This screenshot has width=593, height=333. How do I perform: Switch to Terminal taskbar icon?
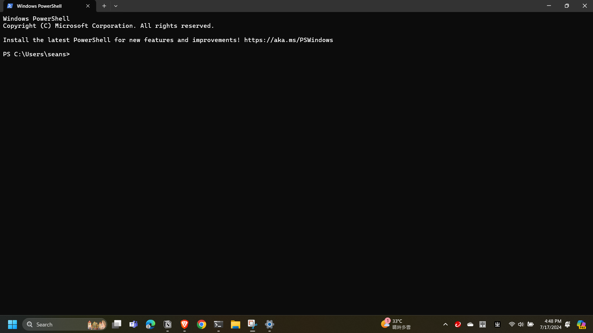click(219, 324)
